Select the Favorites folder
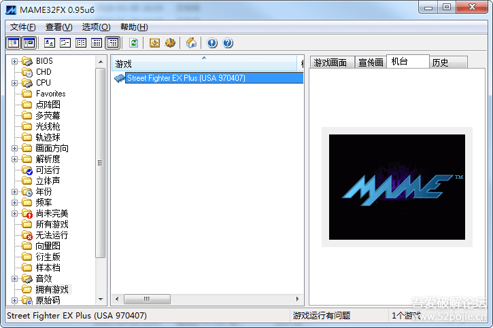493x328 pixels. 50,94
